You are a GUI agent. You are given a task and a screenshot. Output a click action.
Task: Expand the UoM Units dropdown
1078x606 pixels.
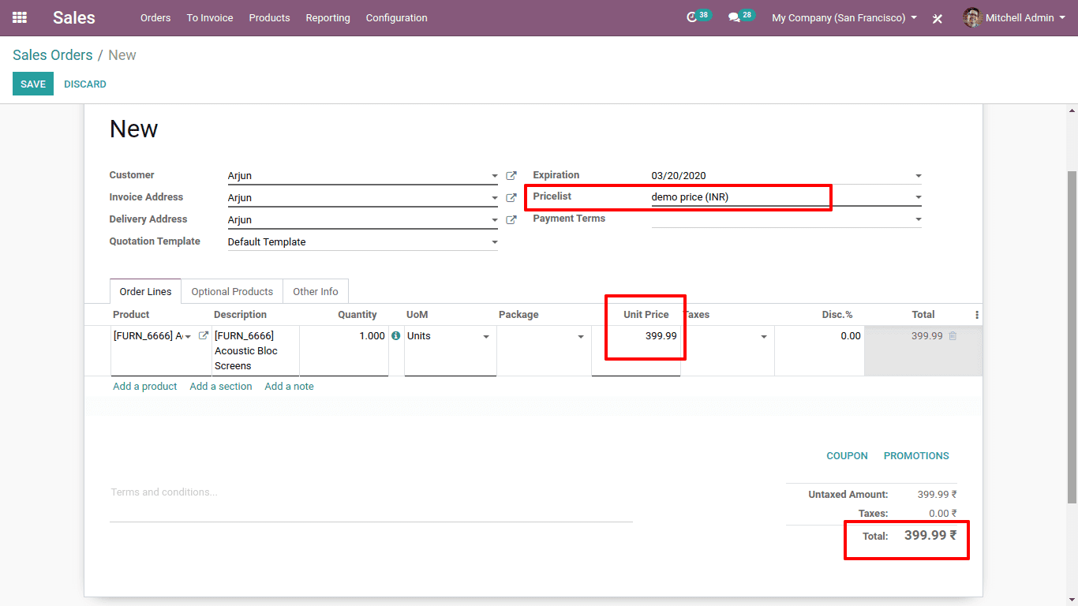tap(486, 337)
